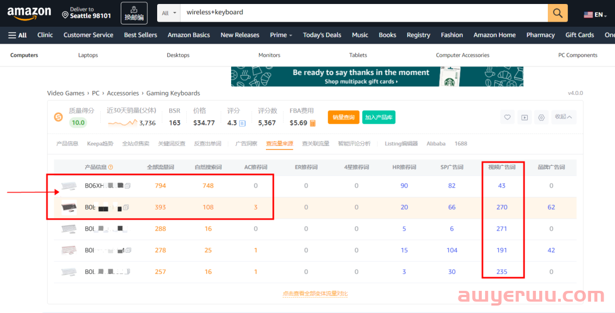615x313 pixels.
Task: Click the video play icon in plugin panel
Action: 524,118
